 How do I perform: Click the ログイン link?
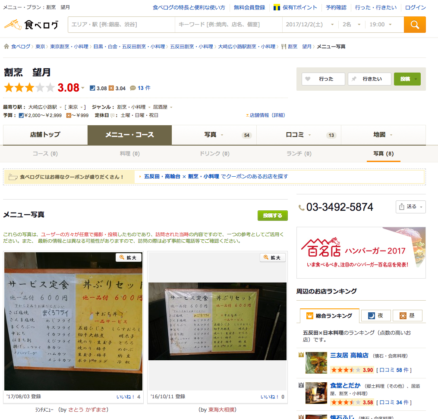click(416, 7)
